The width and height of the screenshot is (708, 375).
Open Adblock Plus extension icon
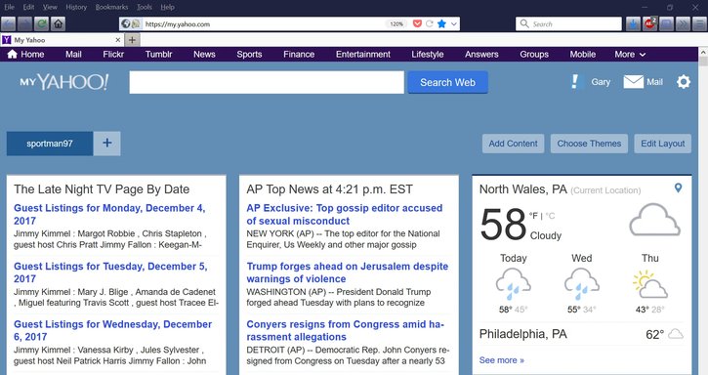click(x=649, y=24)
